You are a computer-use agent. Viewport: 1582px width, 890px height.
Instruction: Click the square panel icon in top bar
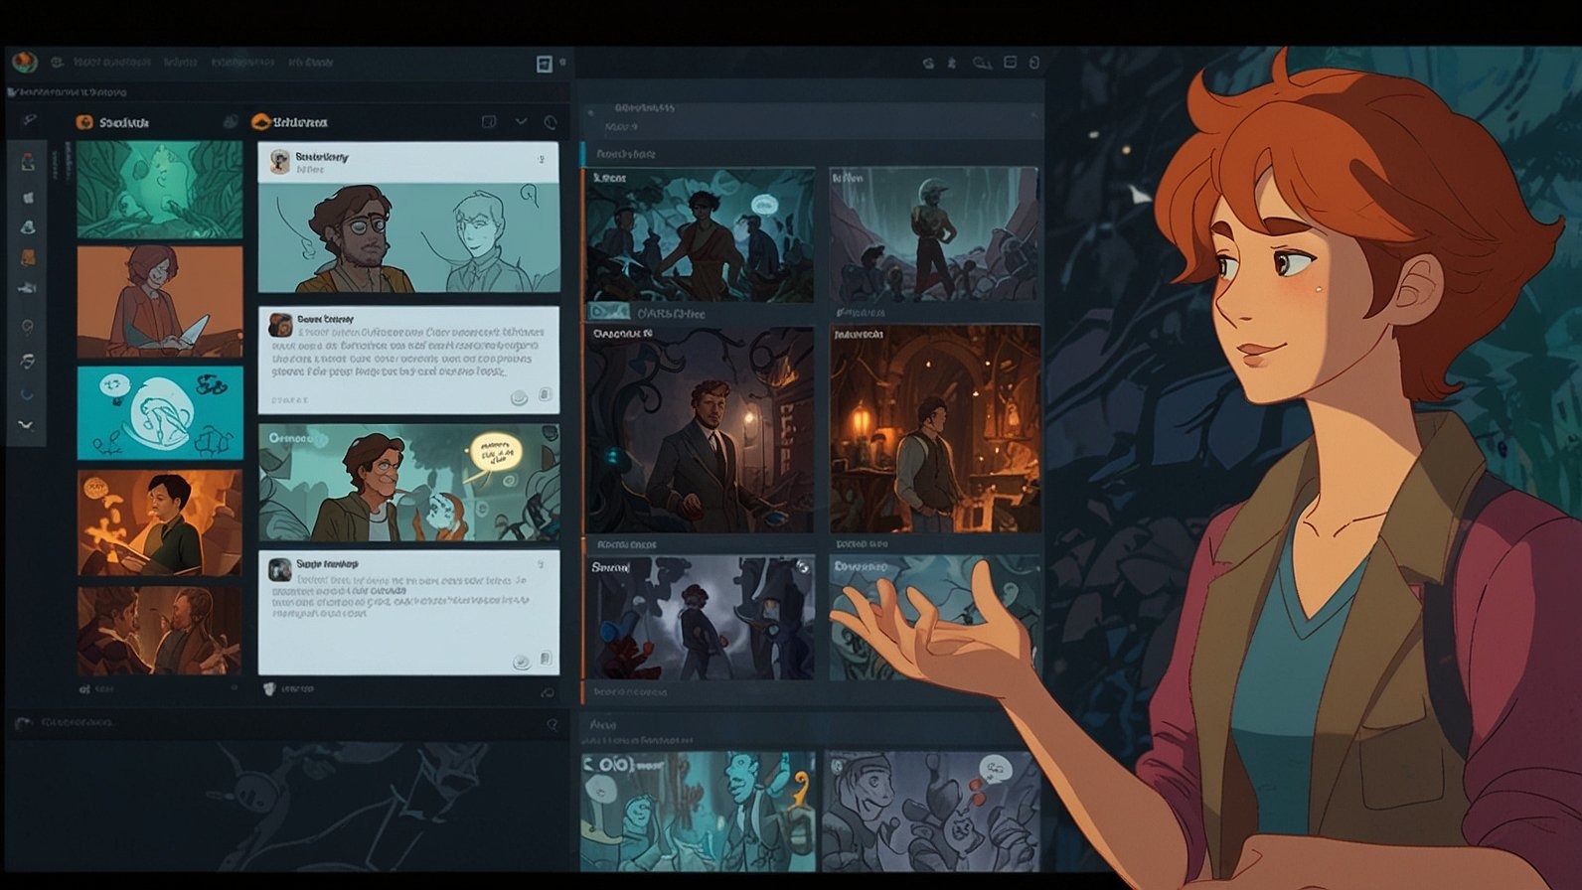[x=545, y=64]
